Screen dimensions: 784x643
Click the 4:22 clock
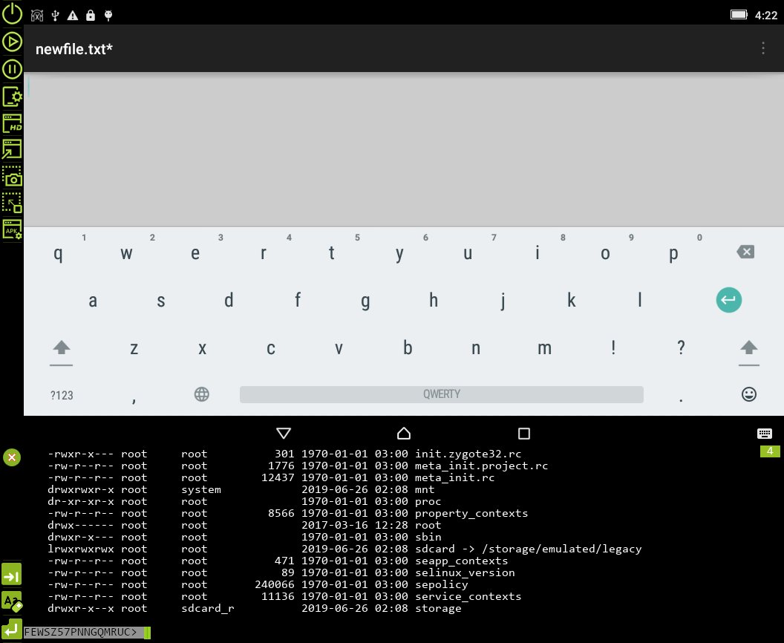[766, 15]
